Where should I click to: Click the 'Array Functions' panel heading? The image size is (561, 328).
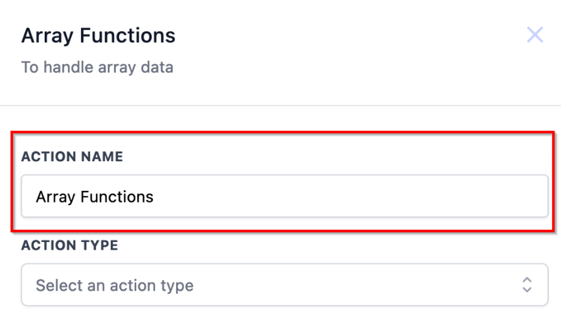point(98,36)
